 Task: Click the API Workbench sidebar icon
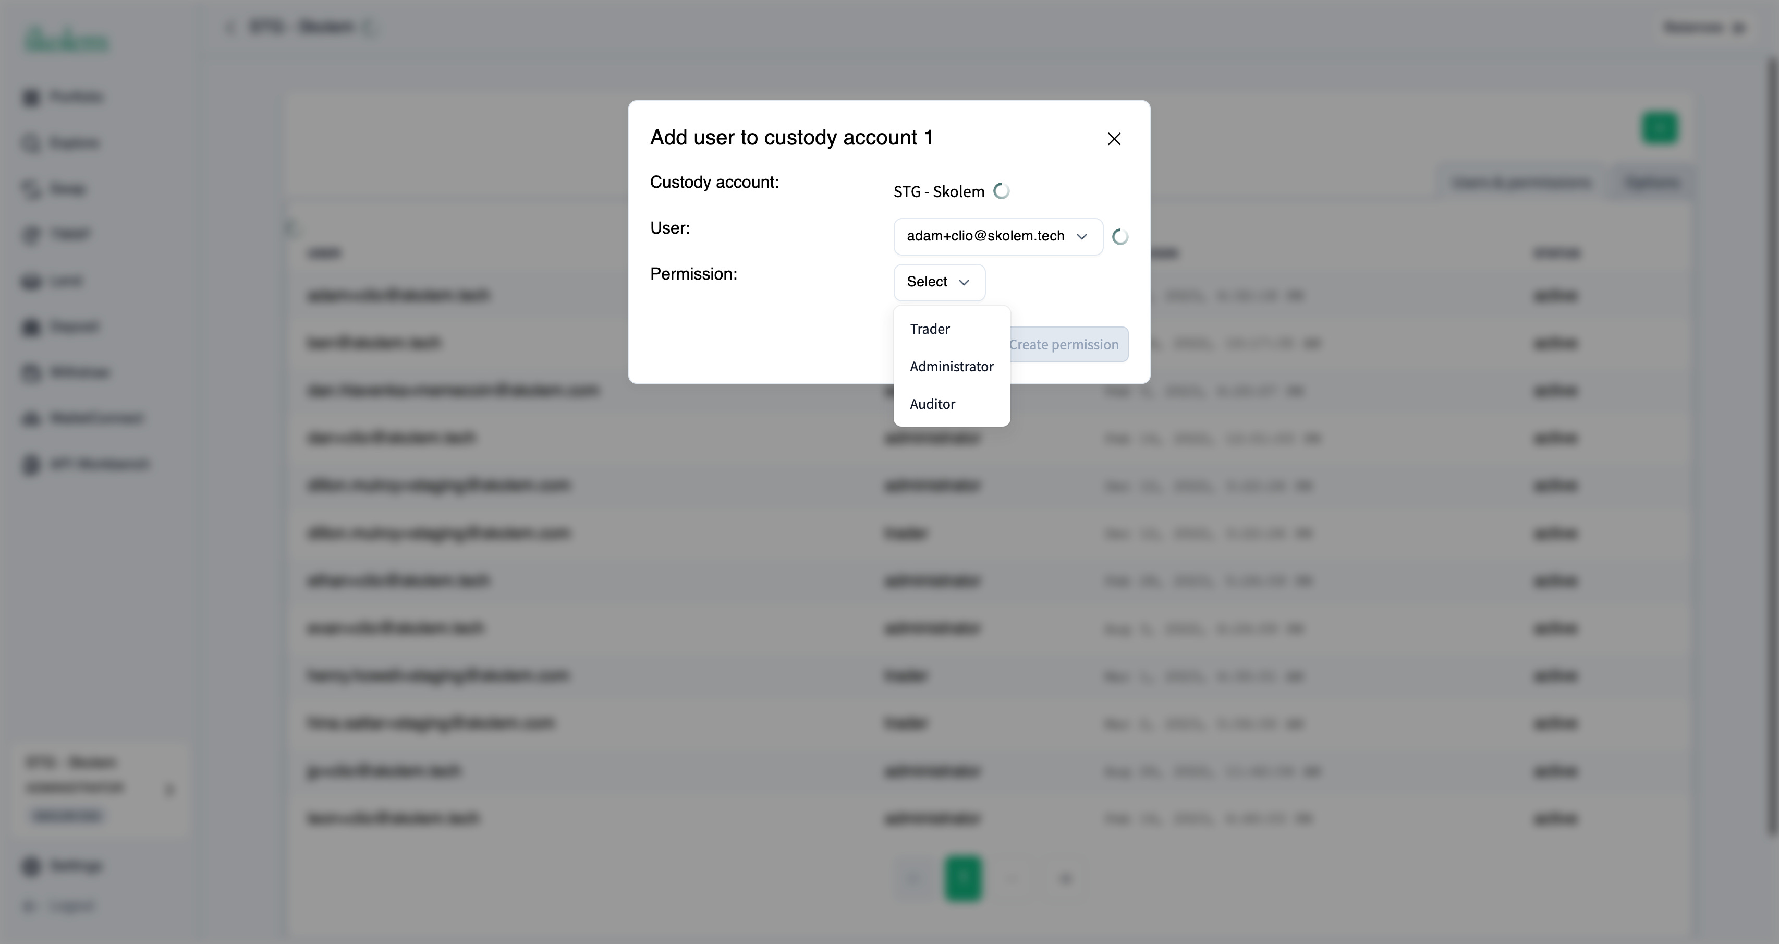[31, 464]
